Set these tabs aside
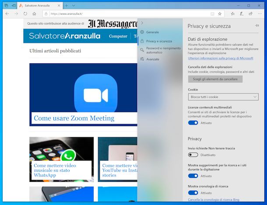This screenshot has width=267, height=205. click(14, 6)
